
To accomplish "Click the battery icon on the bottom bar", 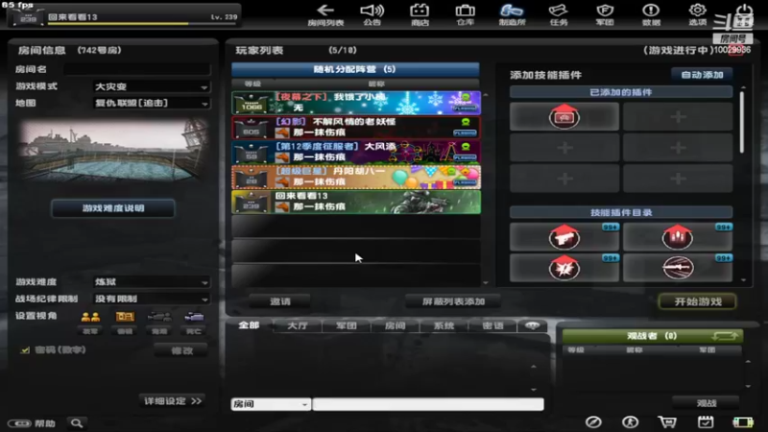I will click(x=742, y=422).
